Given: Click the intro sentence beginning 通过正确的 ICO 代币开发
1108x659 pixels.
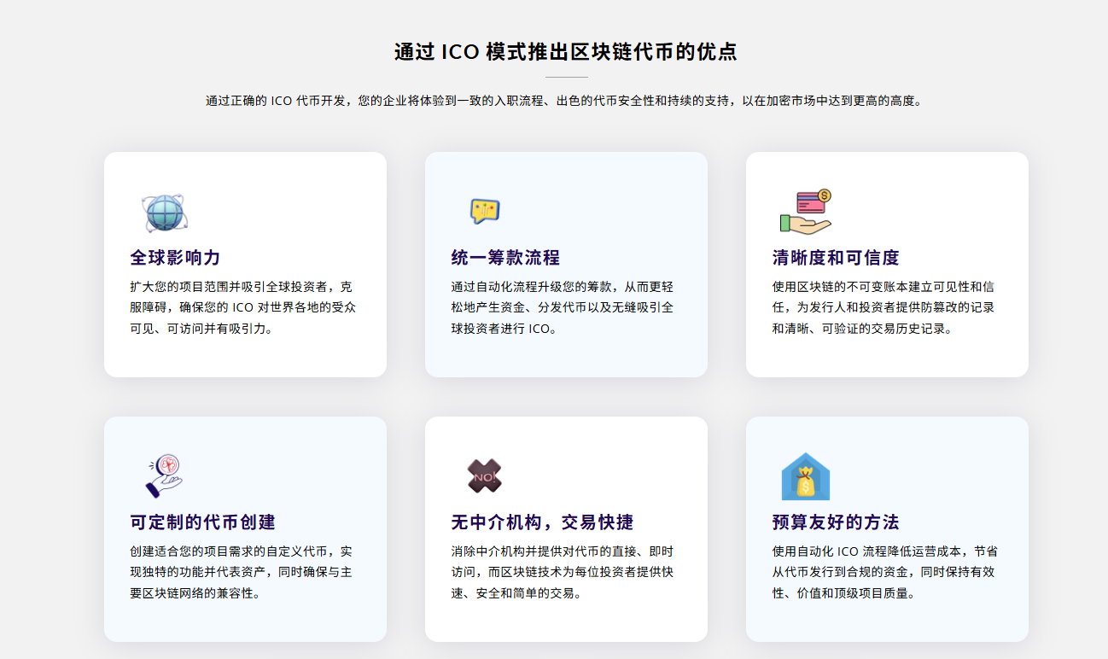Looking at the screenshot, I should pos(563,101).
